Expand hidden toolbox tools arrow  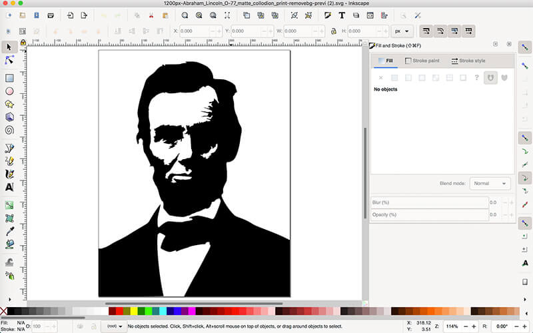[x=9, y=299]
